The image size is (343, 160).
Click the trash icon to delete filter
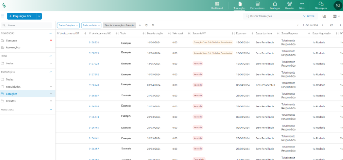pyautogui.click(x=146, y=25)
